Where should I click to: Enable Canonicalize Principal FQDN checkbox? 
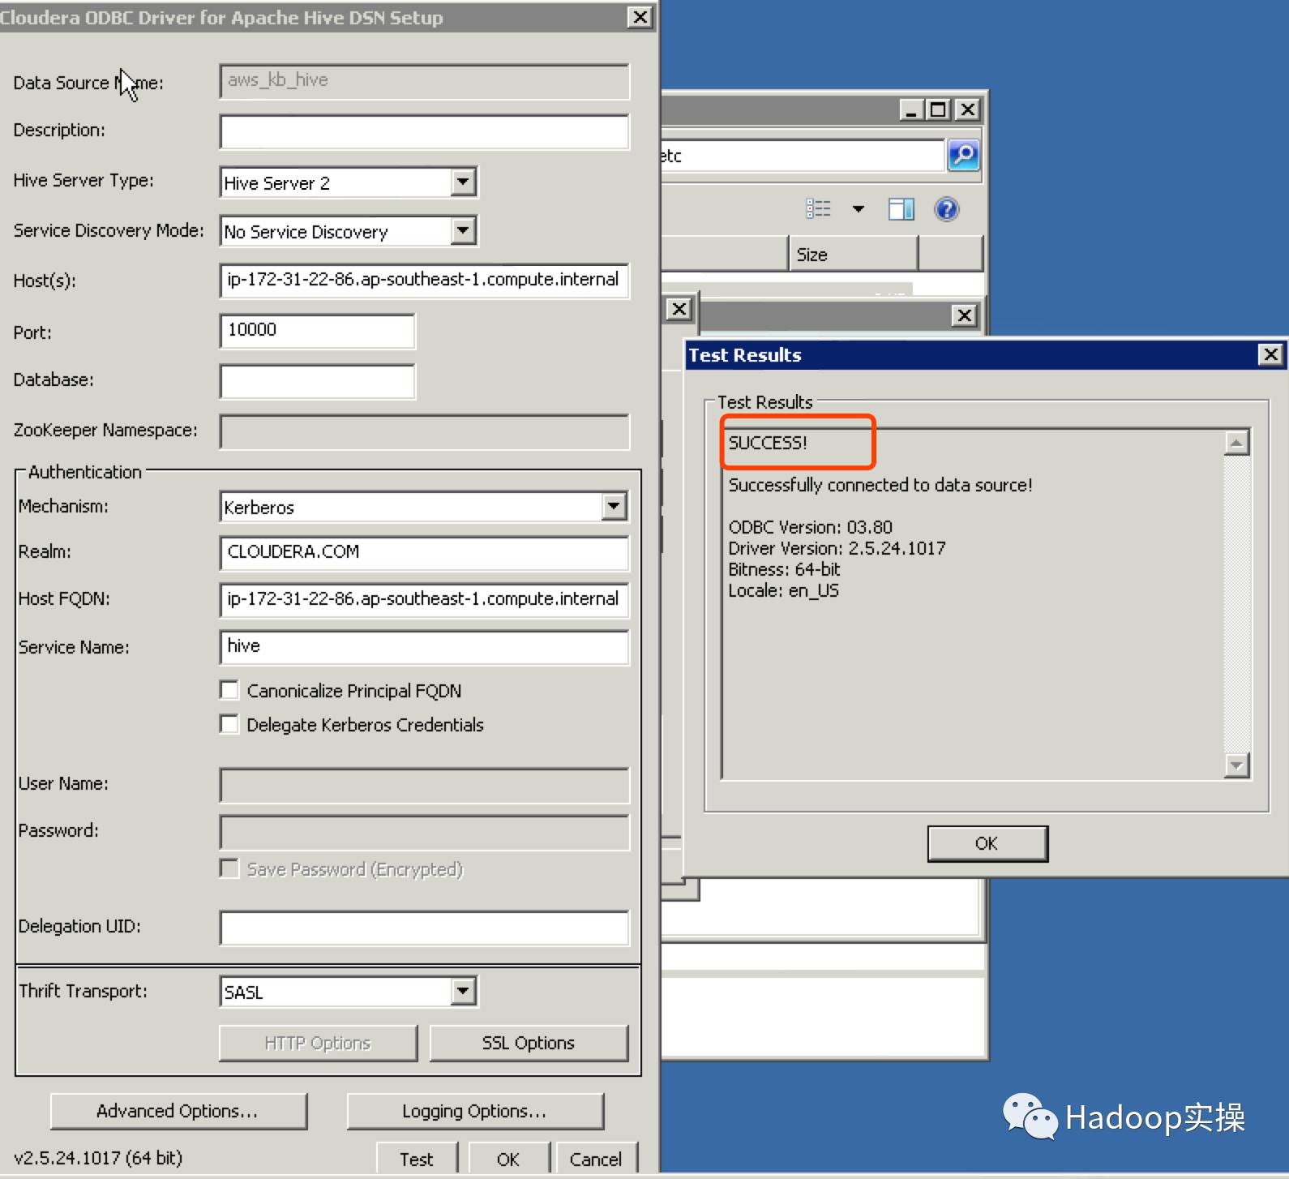pyautogui.click(x=229, y=690)
